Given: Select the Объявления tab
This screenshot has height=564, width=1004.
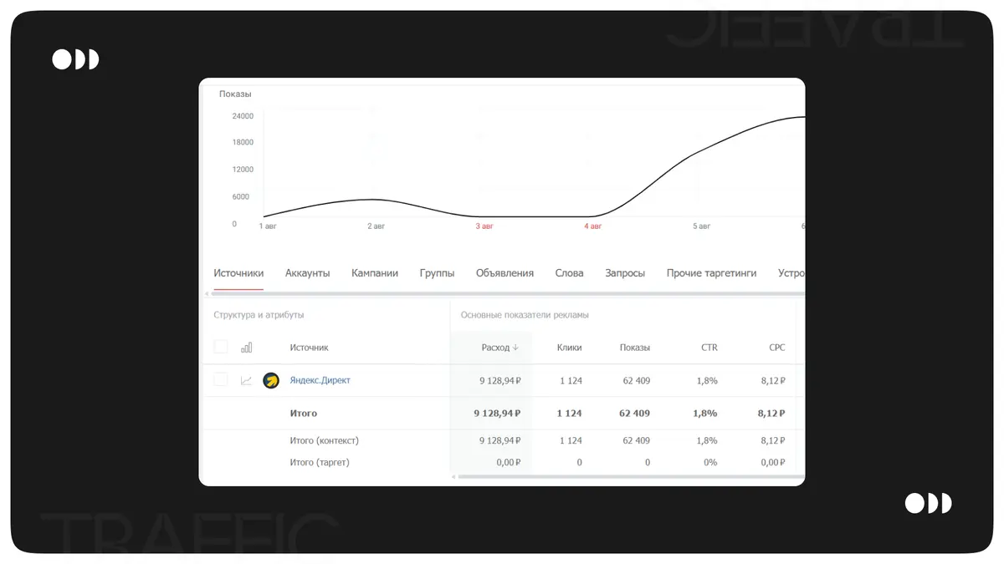Looking at the screenshot, I should (x=505, y=273).
